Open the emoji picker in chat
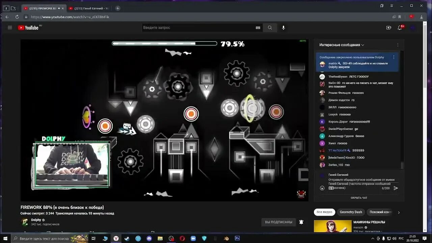 (x=322, y=188)
